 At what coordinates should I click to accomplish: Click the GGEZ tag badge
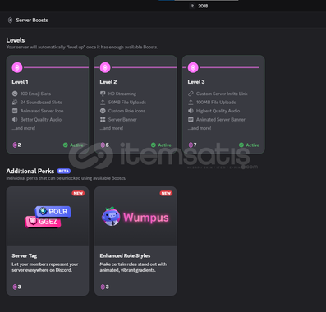coord(43,222)
